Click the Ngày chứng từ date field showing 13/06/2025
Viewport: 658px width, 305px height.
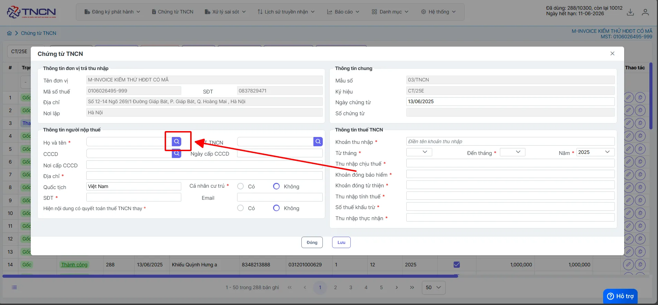coord(510,101)
